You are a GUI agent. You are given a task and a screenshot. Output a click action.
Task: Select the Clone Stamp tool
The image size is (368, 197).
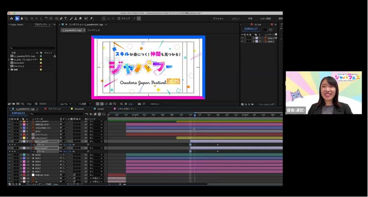pyautogui.click(x=75, y=18)
